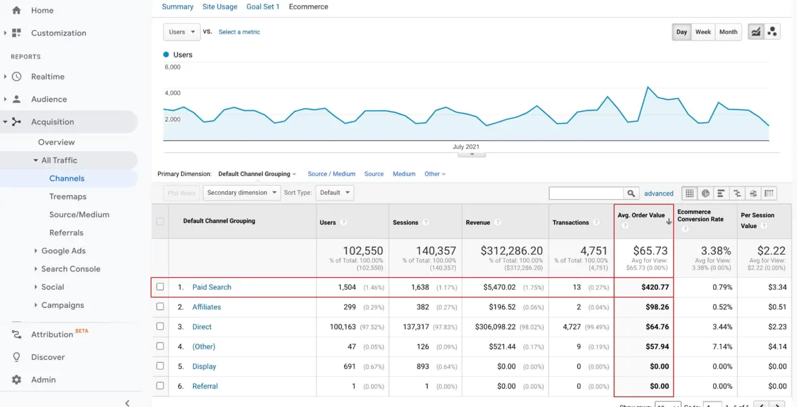Click the Acquisition branching arrows icon
This screenshot has width=797, height=407.
click(x=16, y=121)
